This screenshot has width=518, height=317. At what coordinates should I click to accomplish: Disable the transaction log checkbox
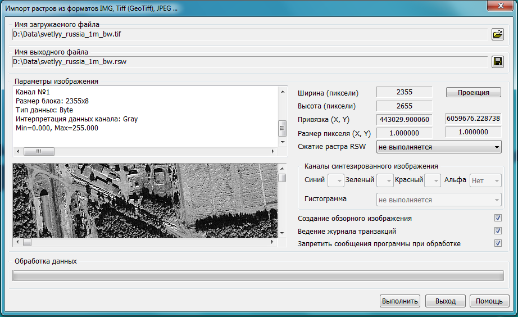click(x=497, y=231)
